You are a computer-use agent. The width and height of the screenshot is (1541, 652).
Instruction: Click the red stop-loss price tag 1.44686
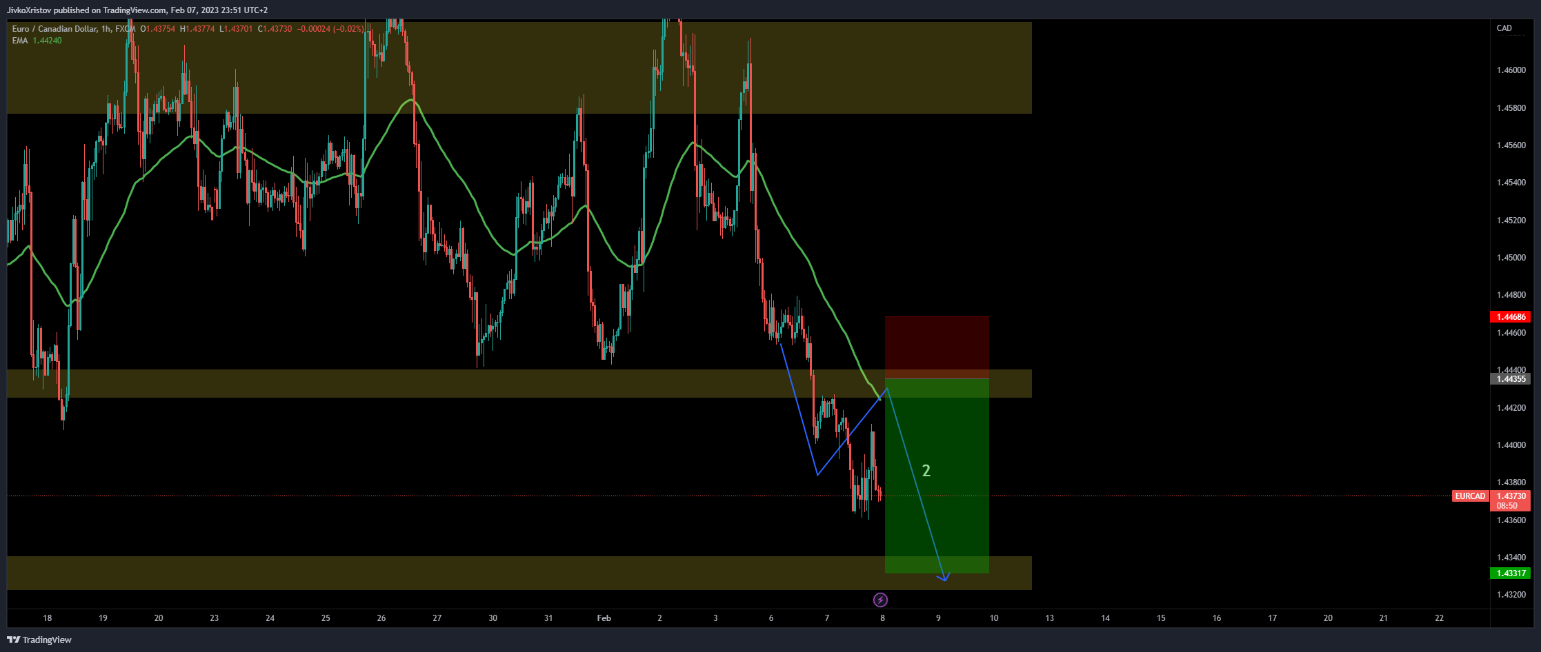pyautogui.click(x=1511, y=317)
